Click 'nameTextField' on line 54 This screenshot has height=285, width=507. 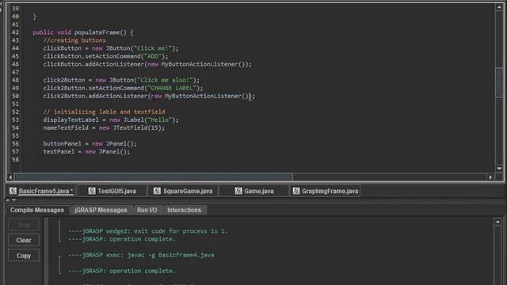(x=66, y=128)
